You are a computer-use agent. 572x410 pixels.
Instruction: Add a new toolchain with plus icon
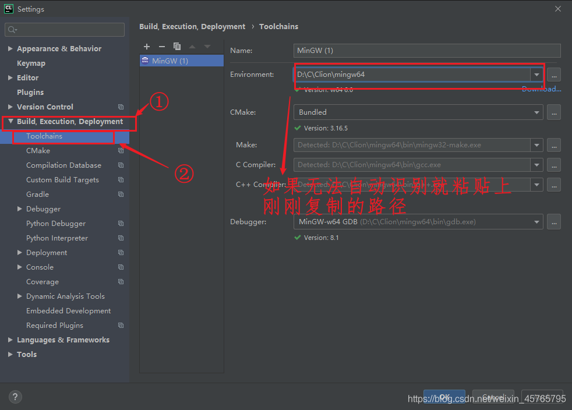147,47
